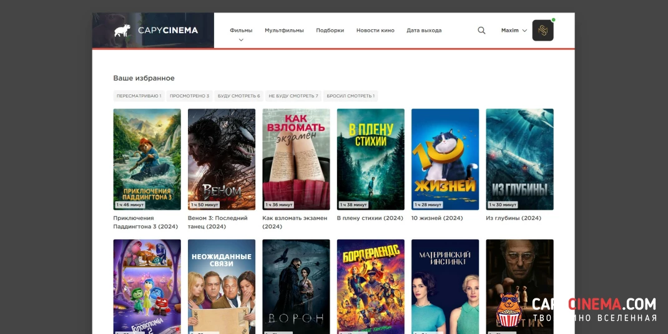Screen dimensions: 668x334
Task: Click title link Как взломать экзамен (2024)
Action: (295, 222)
